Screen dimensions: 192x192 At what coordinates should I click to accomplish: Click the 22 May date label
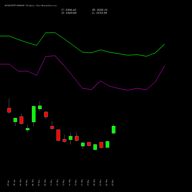point(106,182)
